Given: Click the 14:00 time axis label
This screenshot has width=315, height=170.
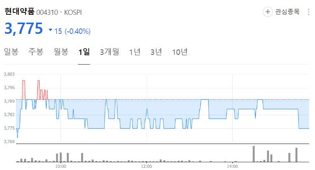Looking at the screenshot, I should click(x=232, y=166).
